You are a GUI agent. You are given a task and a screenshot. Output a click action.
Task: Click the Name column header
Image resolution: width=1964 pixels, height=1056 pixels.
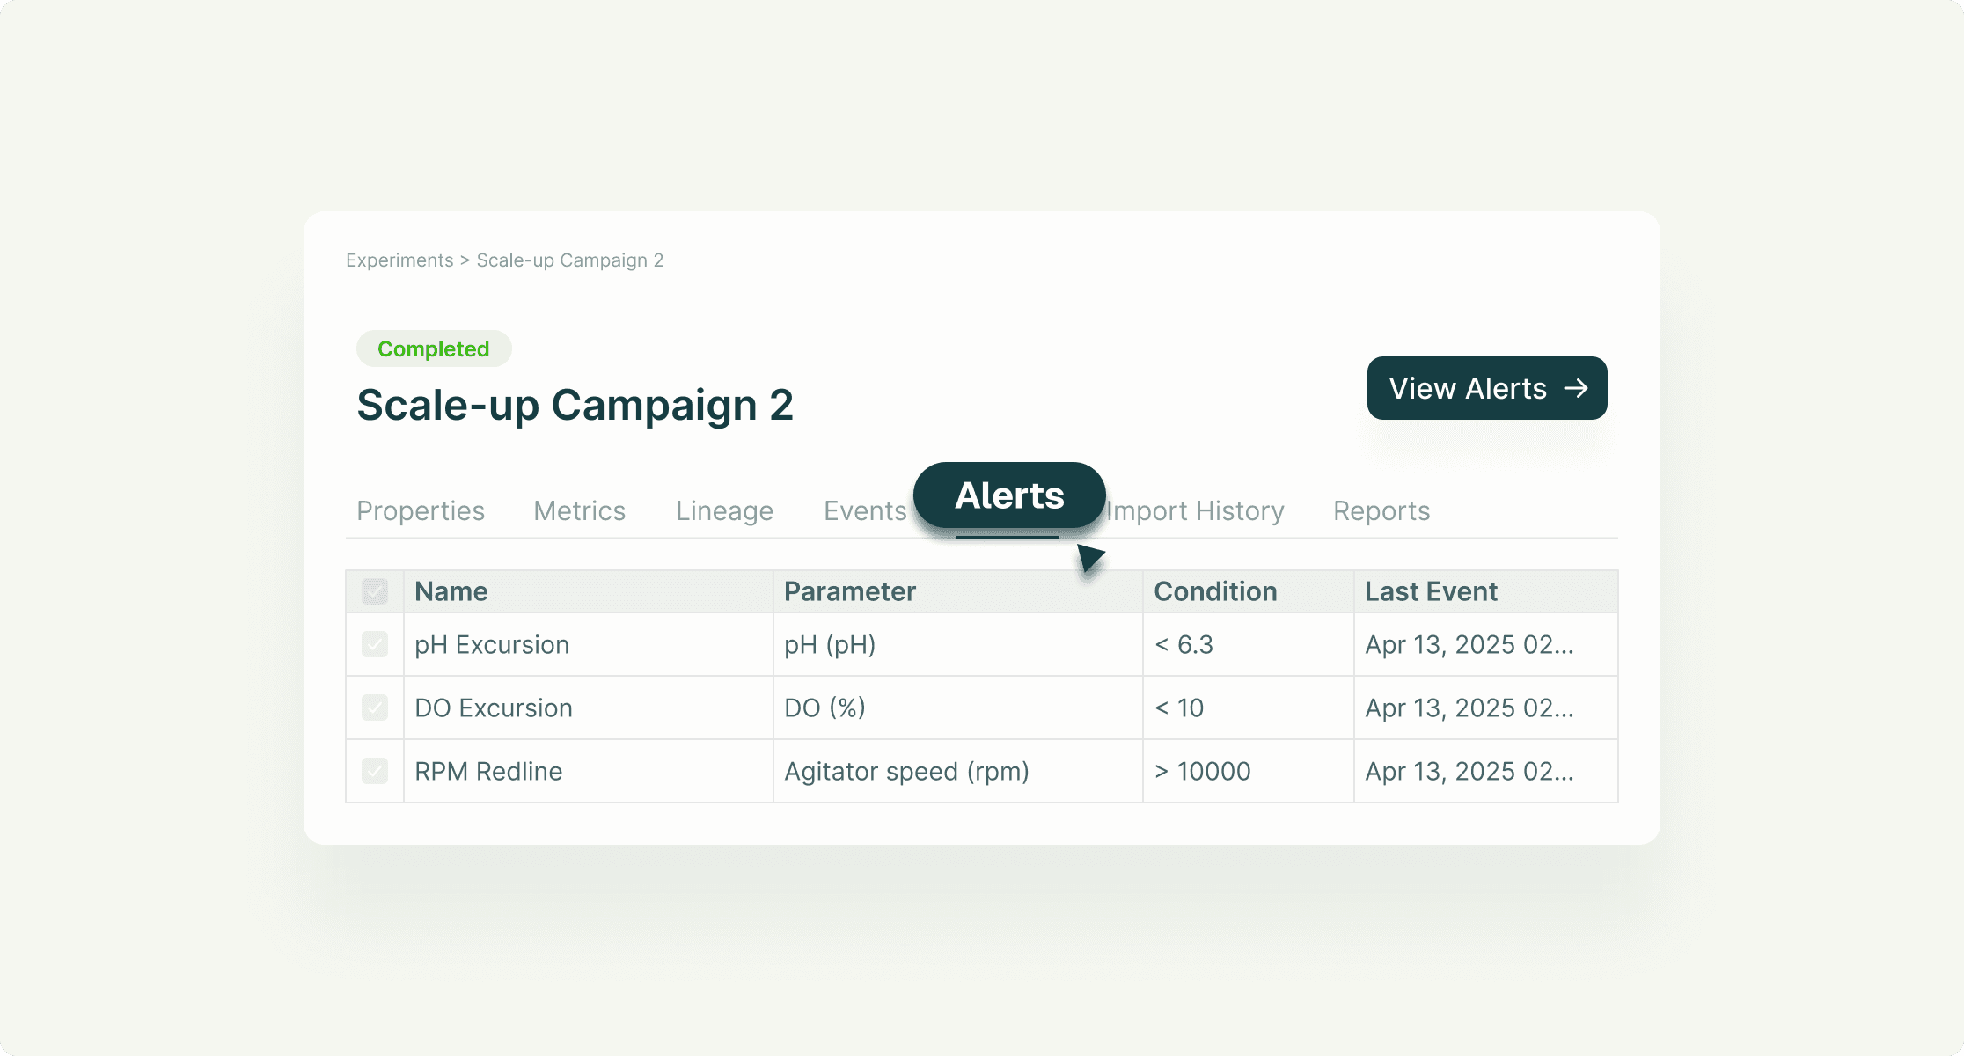click(451, 590)
